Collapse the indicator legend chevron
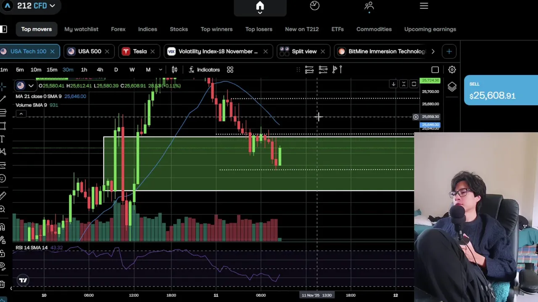Screen dimensions: 538x302 point(21,114)
